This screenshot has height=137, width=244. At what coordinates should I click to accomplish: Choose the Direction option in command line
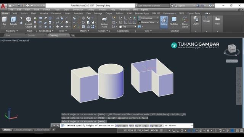(x=122, y=126)
